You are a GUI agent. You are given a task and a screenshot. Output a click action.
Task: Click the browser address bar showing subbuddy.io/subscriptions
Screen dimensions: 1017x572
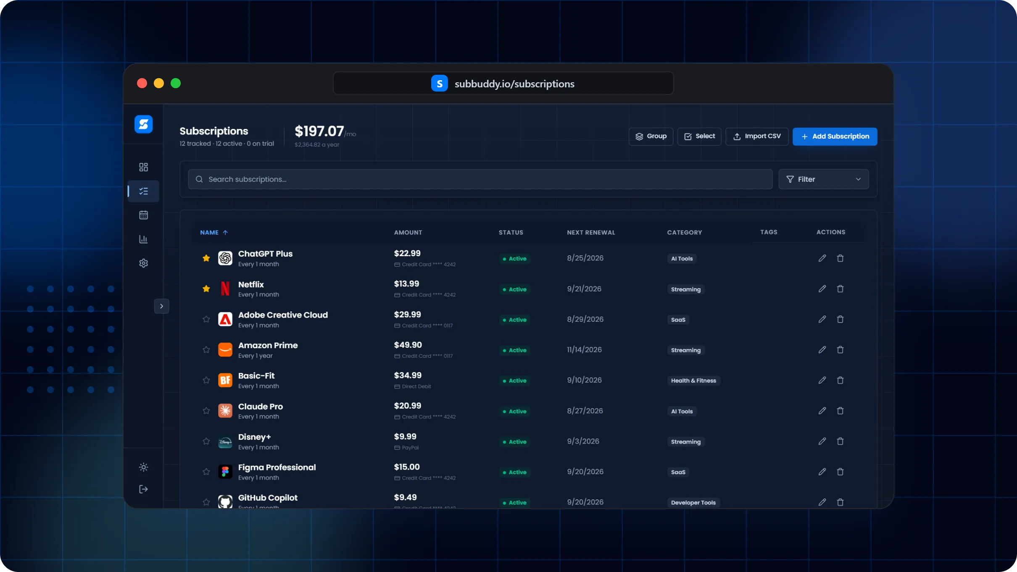click(x=503, y=84)
